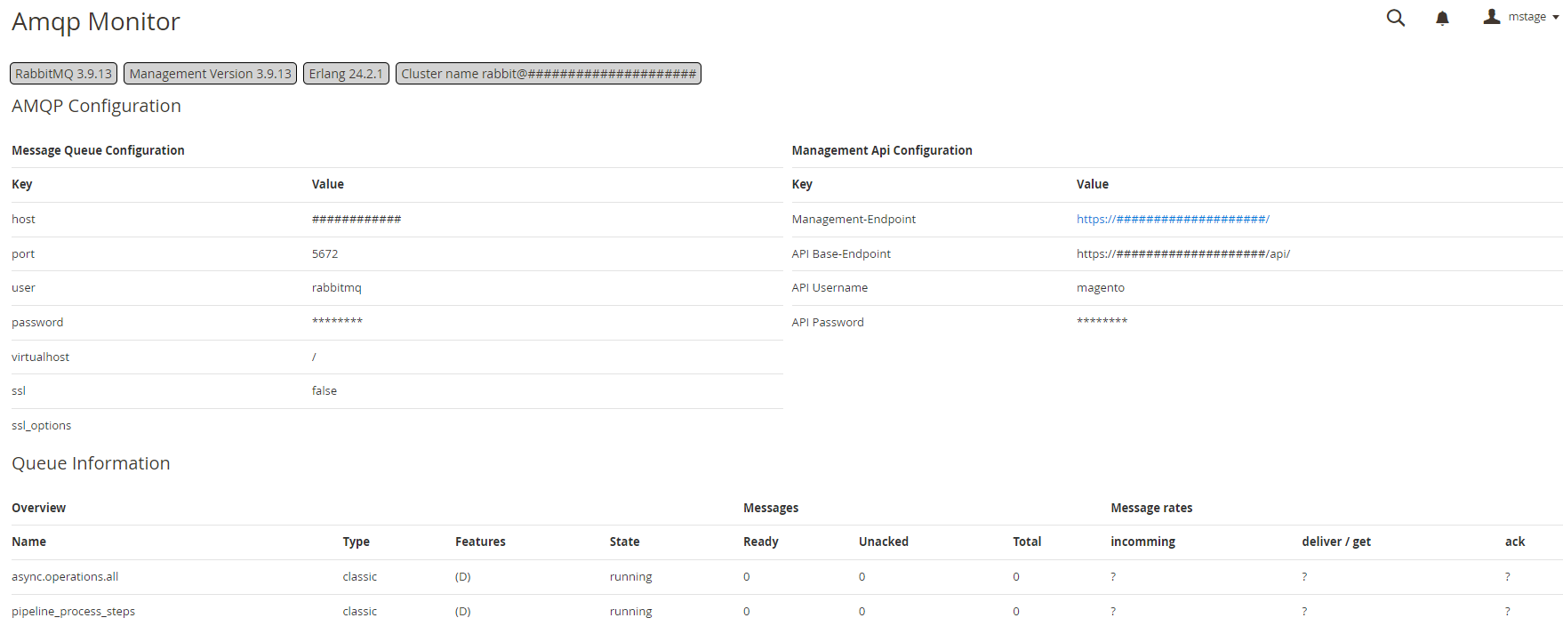This screenshot has height=634, width=1563.
Task: Click the State column header
Action: tap(624, 542)
